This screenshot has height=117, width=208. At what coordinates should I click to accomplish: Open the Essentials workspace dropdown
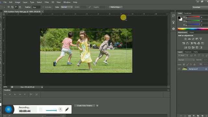click(x=200, y=7)
